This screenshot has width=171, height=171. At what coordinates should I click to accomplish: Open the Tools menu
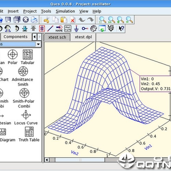(46, 11)
